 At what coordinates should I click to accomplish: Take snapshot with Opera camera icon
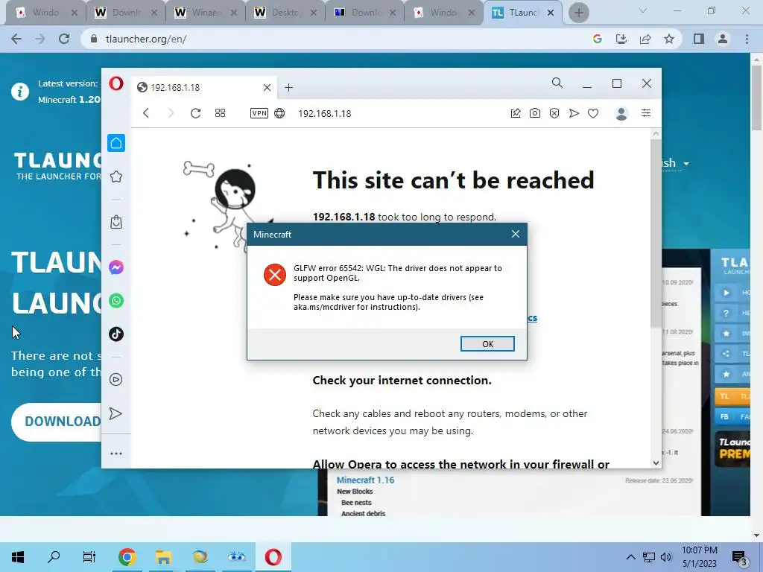535,113
